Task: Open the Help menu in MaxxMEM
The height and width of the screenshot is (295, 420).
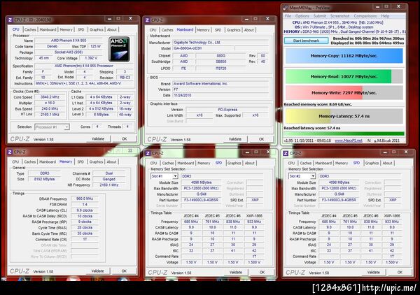Action: 385,16
